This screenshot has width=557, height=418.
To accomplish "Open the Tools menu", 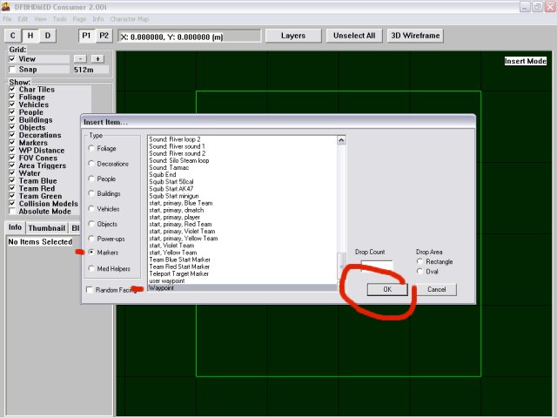I will [x=59, y=18].
